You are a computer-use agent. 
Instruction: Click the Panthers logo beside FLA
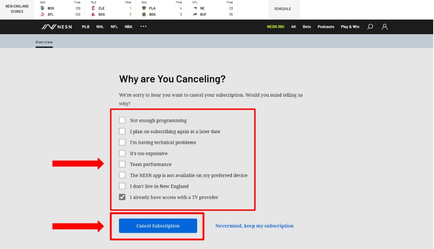(x=144, y=8)
